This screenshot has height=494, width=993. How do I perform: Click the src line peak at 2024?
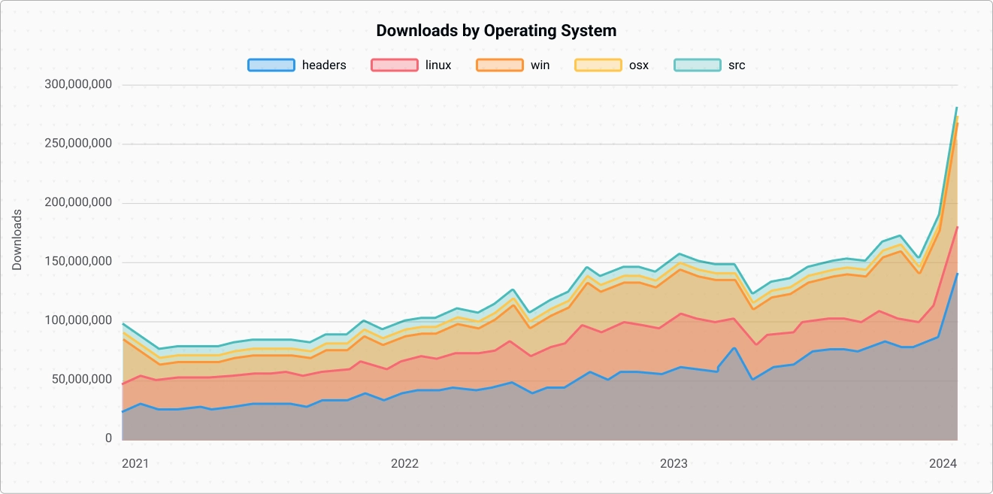(956, 108)
